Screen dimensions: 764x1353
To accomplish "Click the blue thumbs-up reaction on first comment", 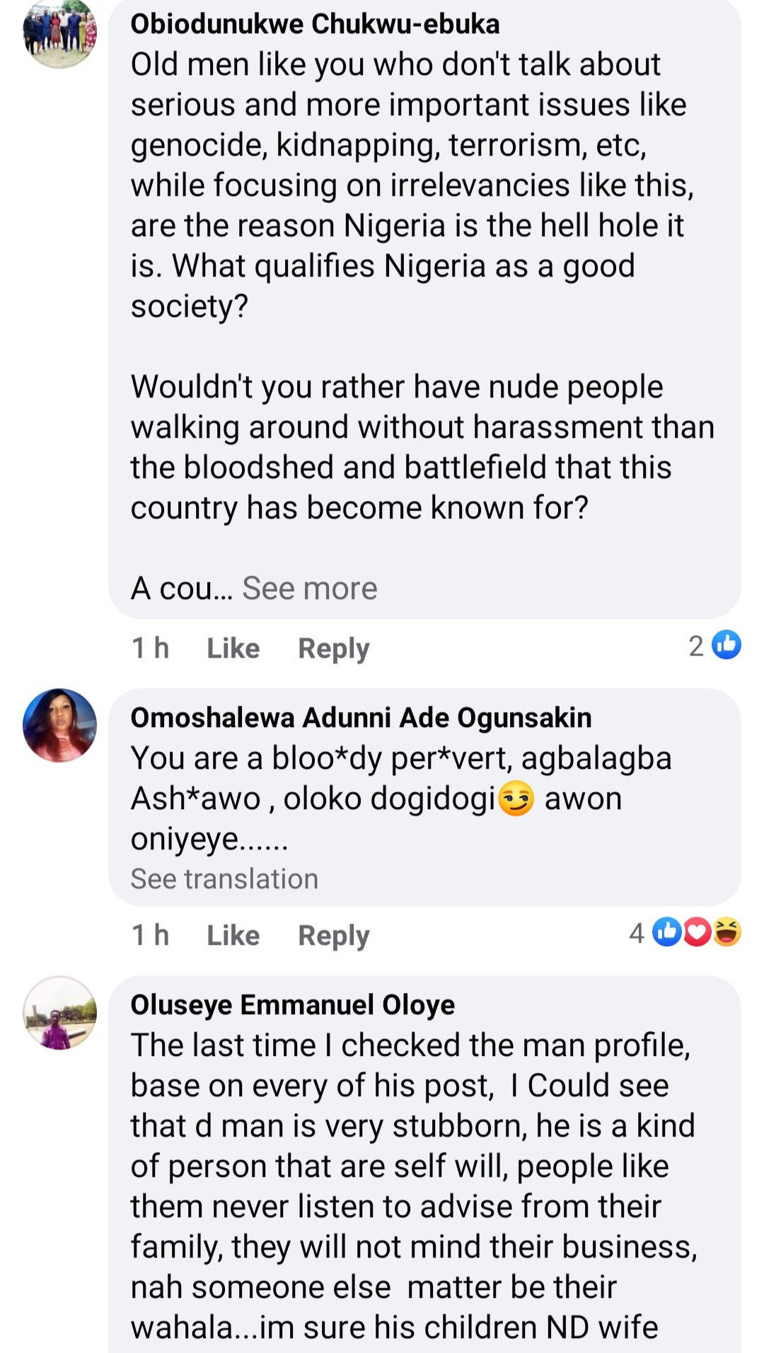I will point(726,644).
